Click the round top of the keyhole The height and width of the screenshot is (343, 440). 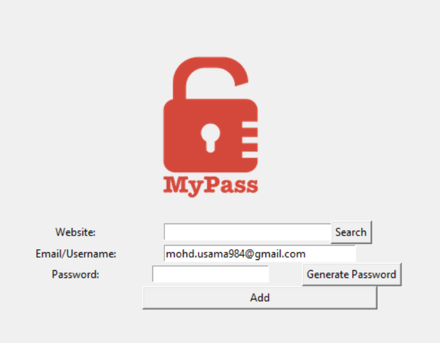coord(210,131)
